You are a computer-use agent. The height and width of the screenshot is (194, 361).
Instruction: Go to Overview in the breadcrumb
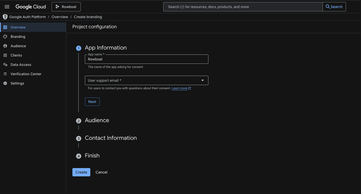tap(60, 17)
